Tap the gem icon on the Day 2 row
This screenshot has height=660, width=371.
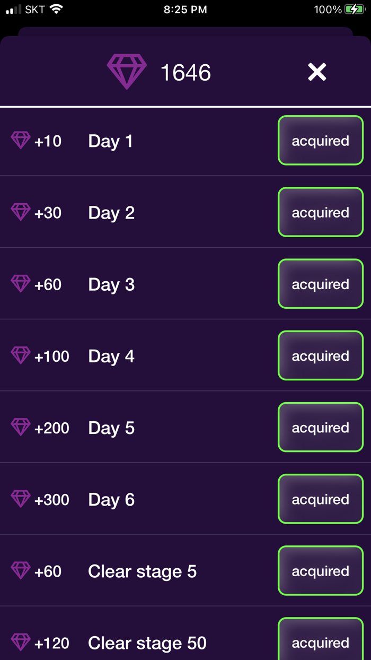[x=21, y=212]
